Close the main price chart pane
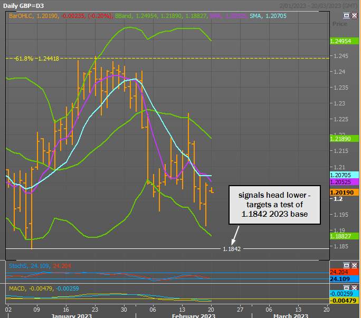This screenshot has height=318, width=361. coord(354,15)
